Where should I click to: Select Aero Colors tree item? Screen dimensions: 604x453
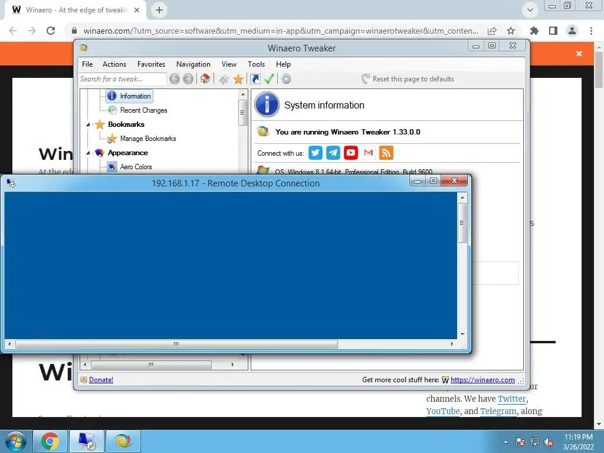pos(129,167)
